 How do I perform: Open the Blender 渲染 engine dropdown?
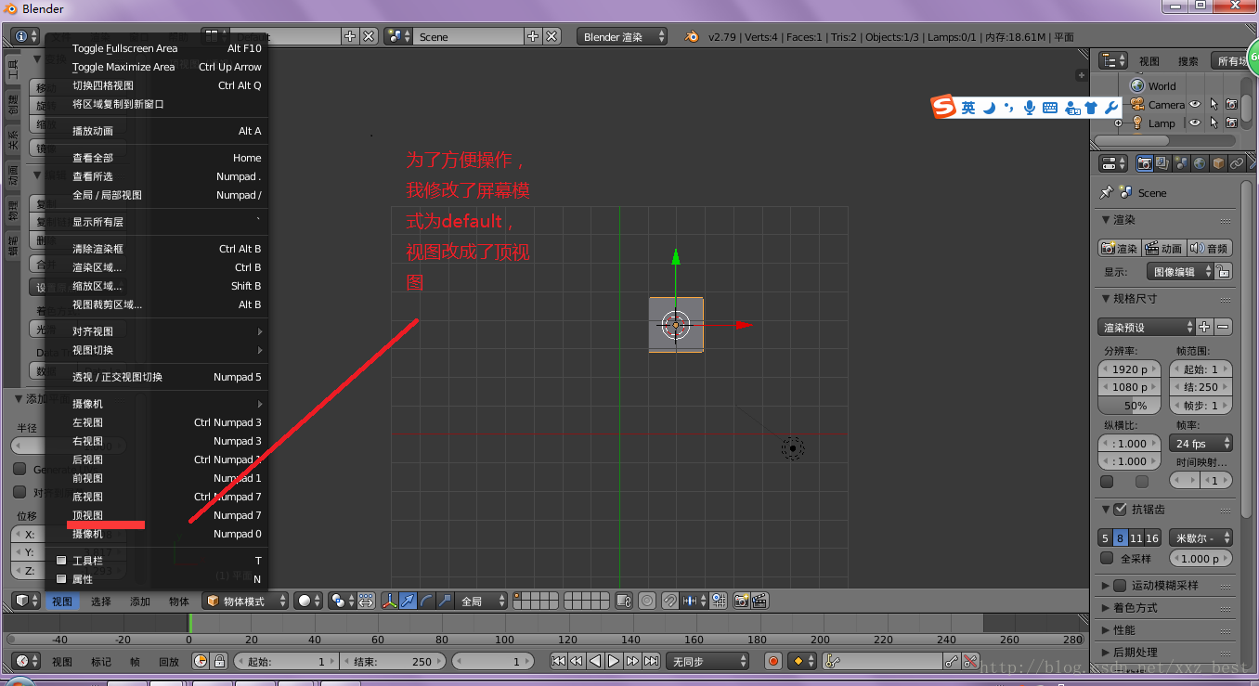tap(621, 36)
